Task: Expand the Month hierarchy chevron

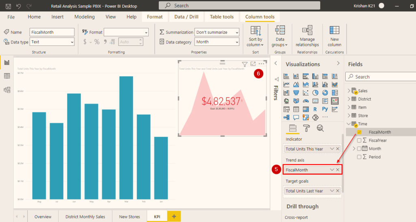Action: 354,149
